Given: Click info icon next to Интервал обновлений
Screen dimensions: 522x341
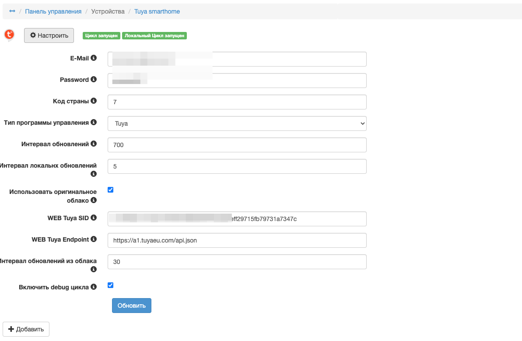Looking at the screenshot, I should (94, 144).
